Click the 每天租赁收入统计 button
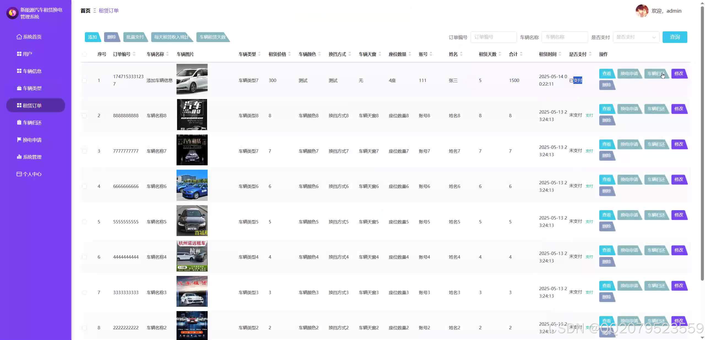705x340 pixels. coord(171,37)
